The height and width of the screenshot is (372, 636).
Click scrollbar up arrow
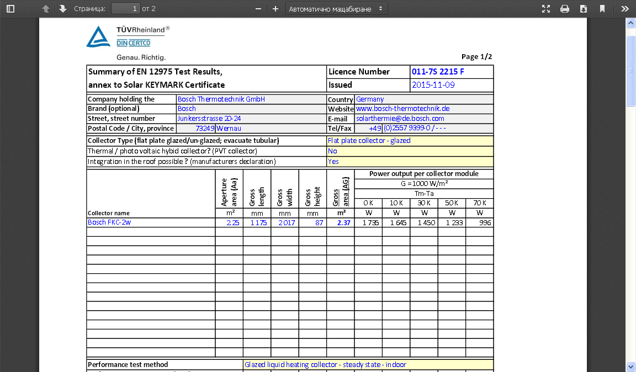(630, 23)
